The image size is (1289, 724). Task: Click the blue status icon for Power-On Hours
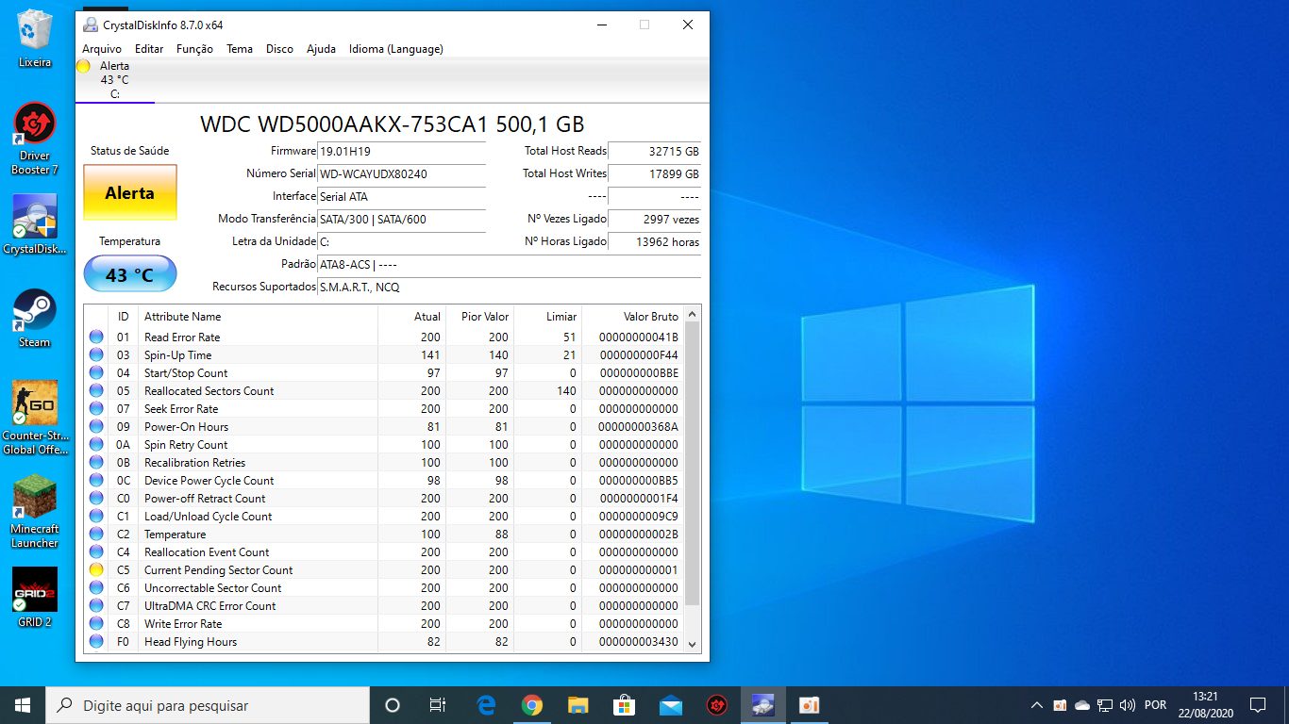pos(96,426)
